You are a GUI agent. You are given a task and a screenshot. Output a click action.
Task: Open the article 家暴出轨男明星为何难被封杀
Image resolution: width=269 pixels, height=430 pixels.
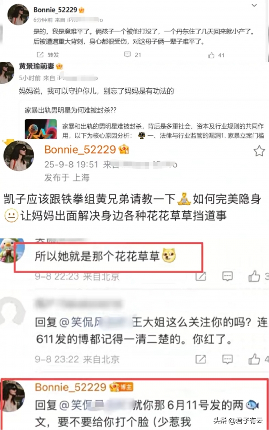click(x=70, y=110)
